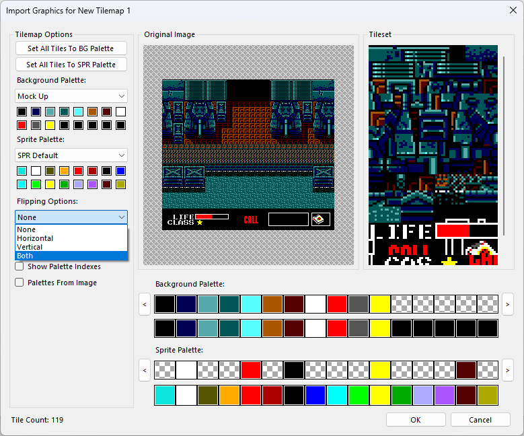Pick white in large lower Background Palette row

tap(315, 328)
